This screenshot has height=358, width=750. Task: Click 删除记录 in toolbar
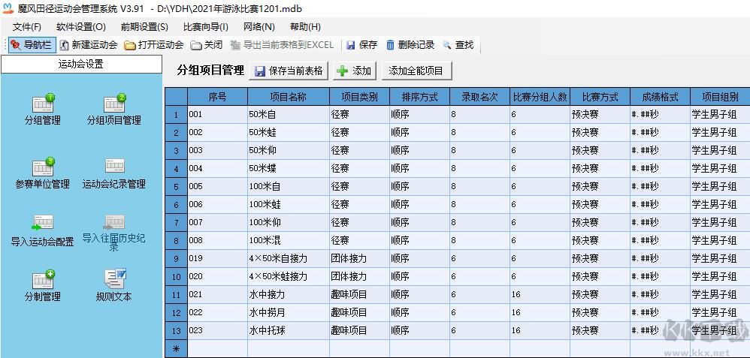pos(410,45)
